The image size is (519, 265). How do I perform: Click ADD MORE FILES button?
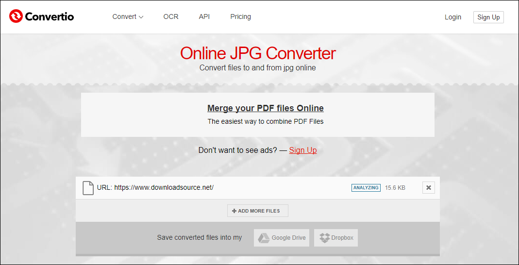(257, 211)
